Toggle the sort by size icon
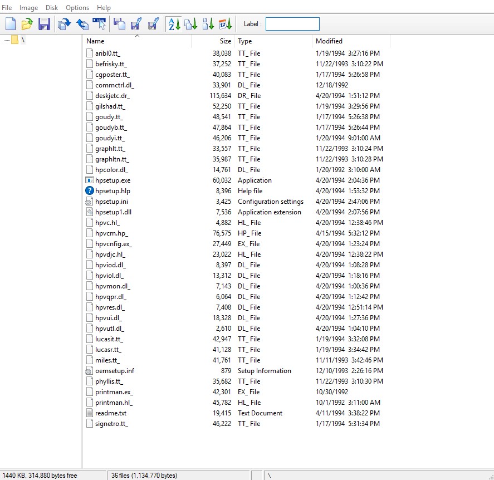 point(208,24)
